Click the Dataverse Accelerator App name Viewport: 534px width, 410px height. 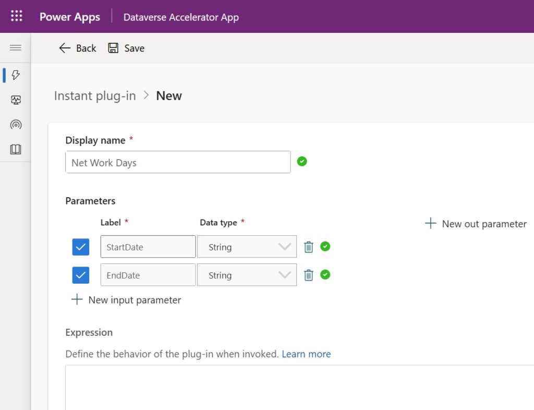181,17
